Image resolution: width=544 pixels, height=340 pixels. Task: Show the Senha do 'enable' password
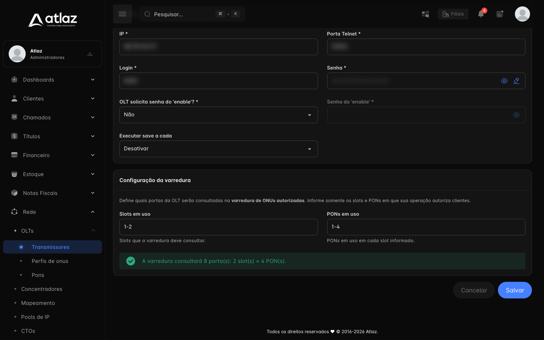click(516, 115)
